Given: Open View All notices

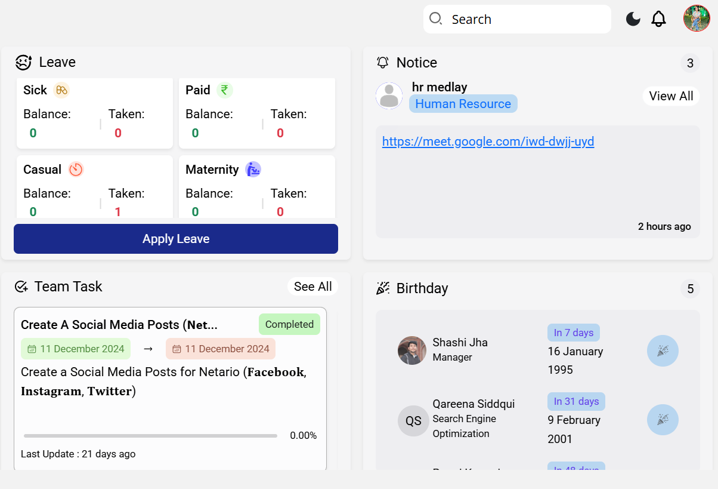Looking at the screenshot, I should [x=671, y=96].
